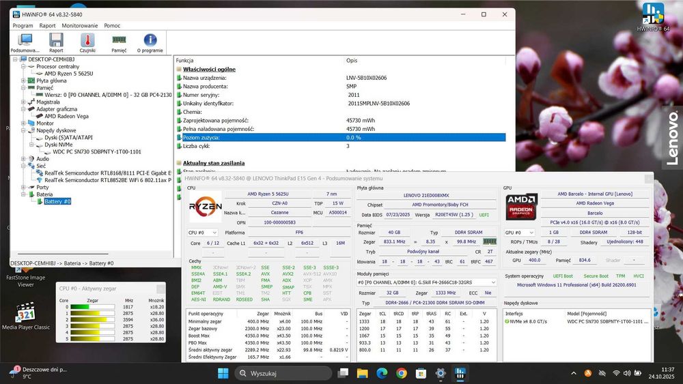Viewport: 683px width, 384px height.
Task: Open Microsoft Store from the taskbar
Action: click(421, 373)
